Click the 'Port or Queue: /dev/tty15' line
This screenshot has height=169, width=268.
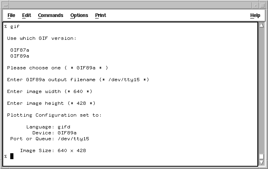point(50,139)
